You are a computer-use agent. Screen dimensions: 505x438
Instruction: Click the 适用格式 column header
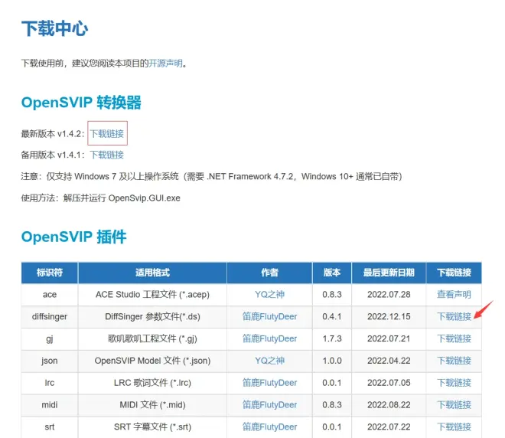click(x=152, y=273)
